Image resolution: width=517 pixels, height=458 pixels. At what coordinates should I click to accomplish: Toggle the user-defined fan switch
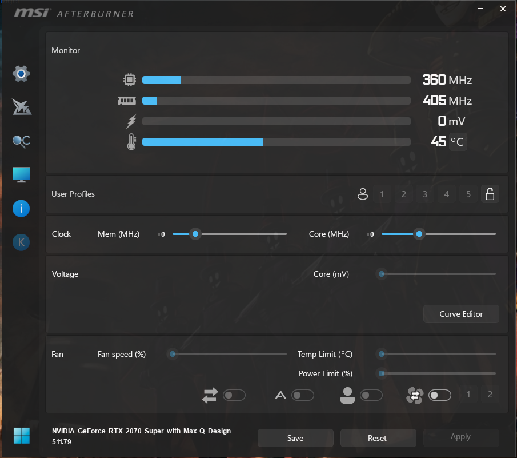[x=371, y=395]
